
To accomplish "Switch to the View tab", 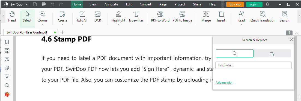I will pos(93,4).
